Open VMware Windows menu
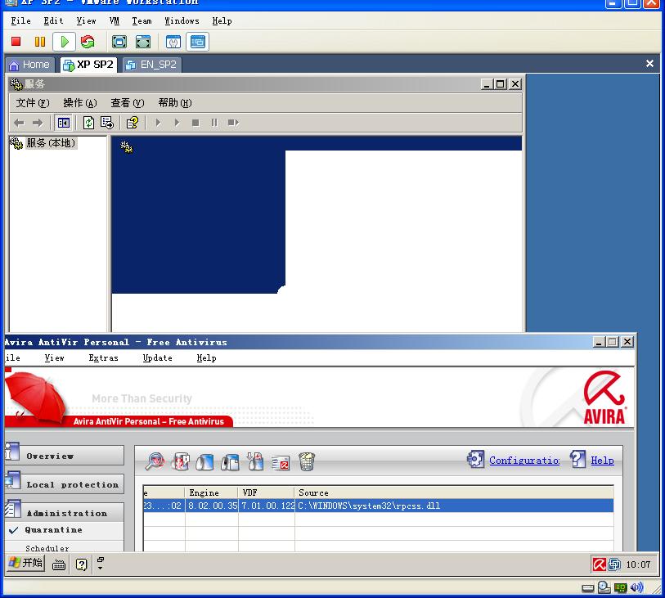665x598 pixels. [182, 20]
